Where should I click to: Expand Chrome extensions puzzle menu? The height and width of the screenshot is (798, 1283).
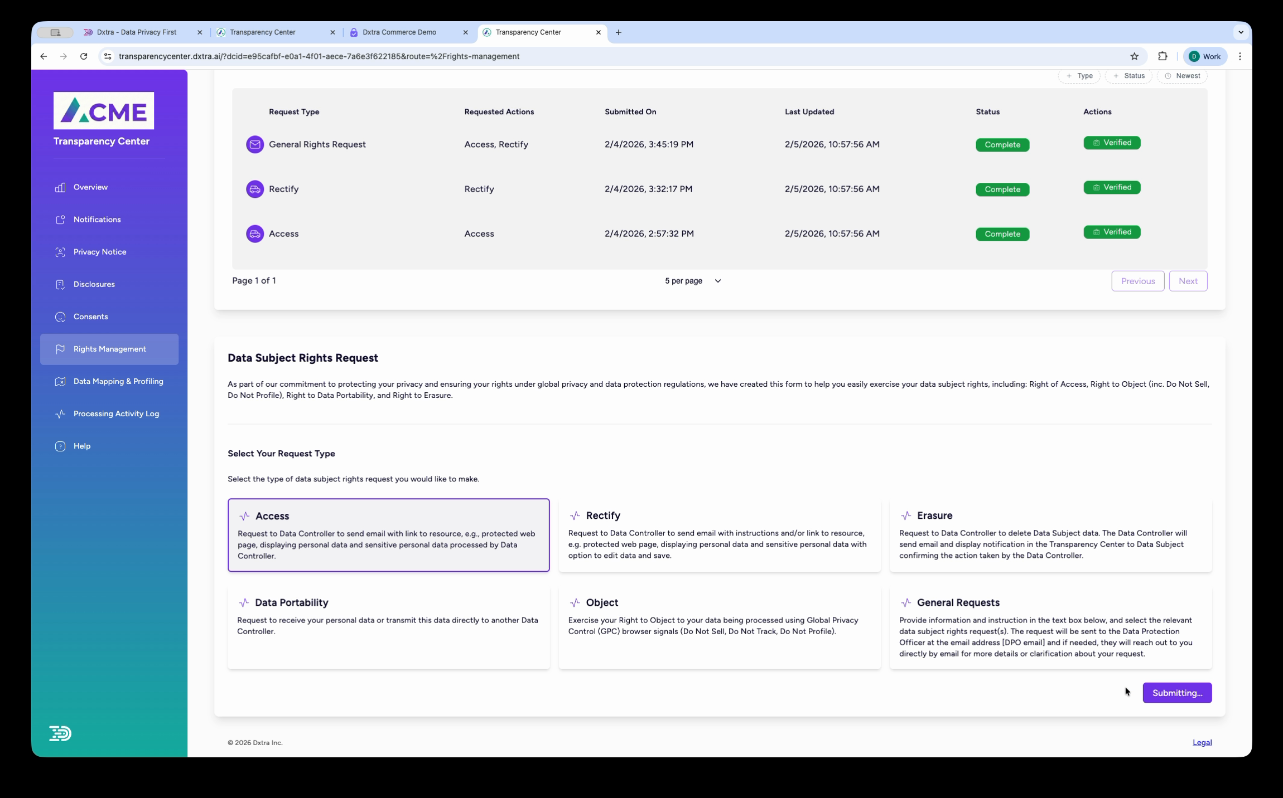pos(1162,56)
